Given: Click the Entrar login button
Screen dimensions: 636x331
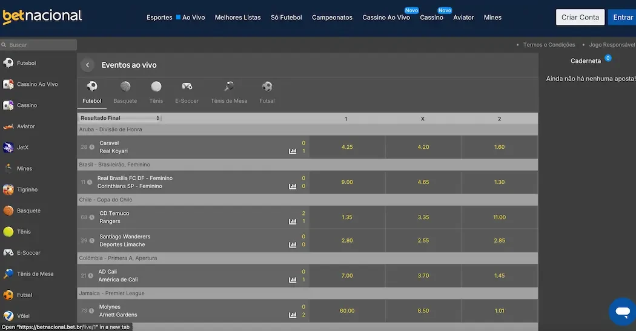Looking at the screenshot, I should 622,18.
